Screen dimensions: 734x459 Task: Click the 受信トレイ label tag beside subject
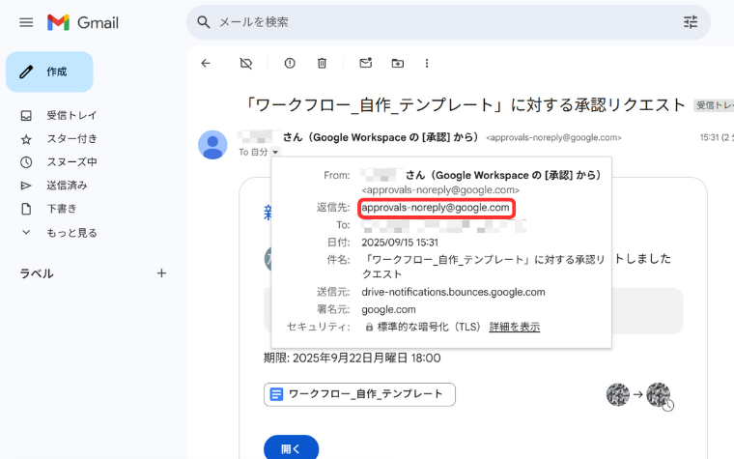click(x=714, y=105)
